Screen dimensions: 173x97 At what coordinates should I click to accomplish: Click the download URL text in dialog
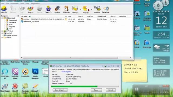coord(85,70)
